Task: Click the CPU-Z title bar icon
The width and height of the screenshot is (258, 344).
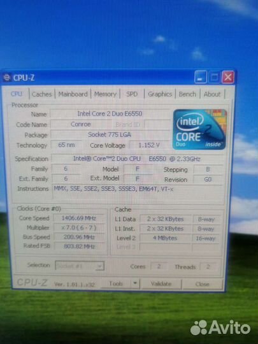Action: click(x=7, y=78)
